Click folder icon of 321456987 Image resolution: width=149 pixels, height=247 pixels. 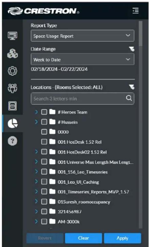pyautogui.click(x=52, y=212)
